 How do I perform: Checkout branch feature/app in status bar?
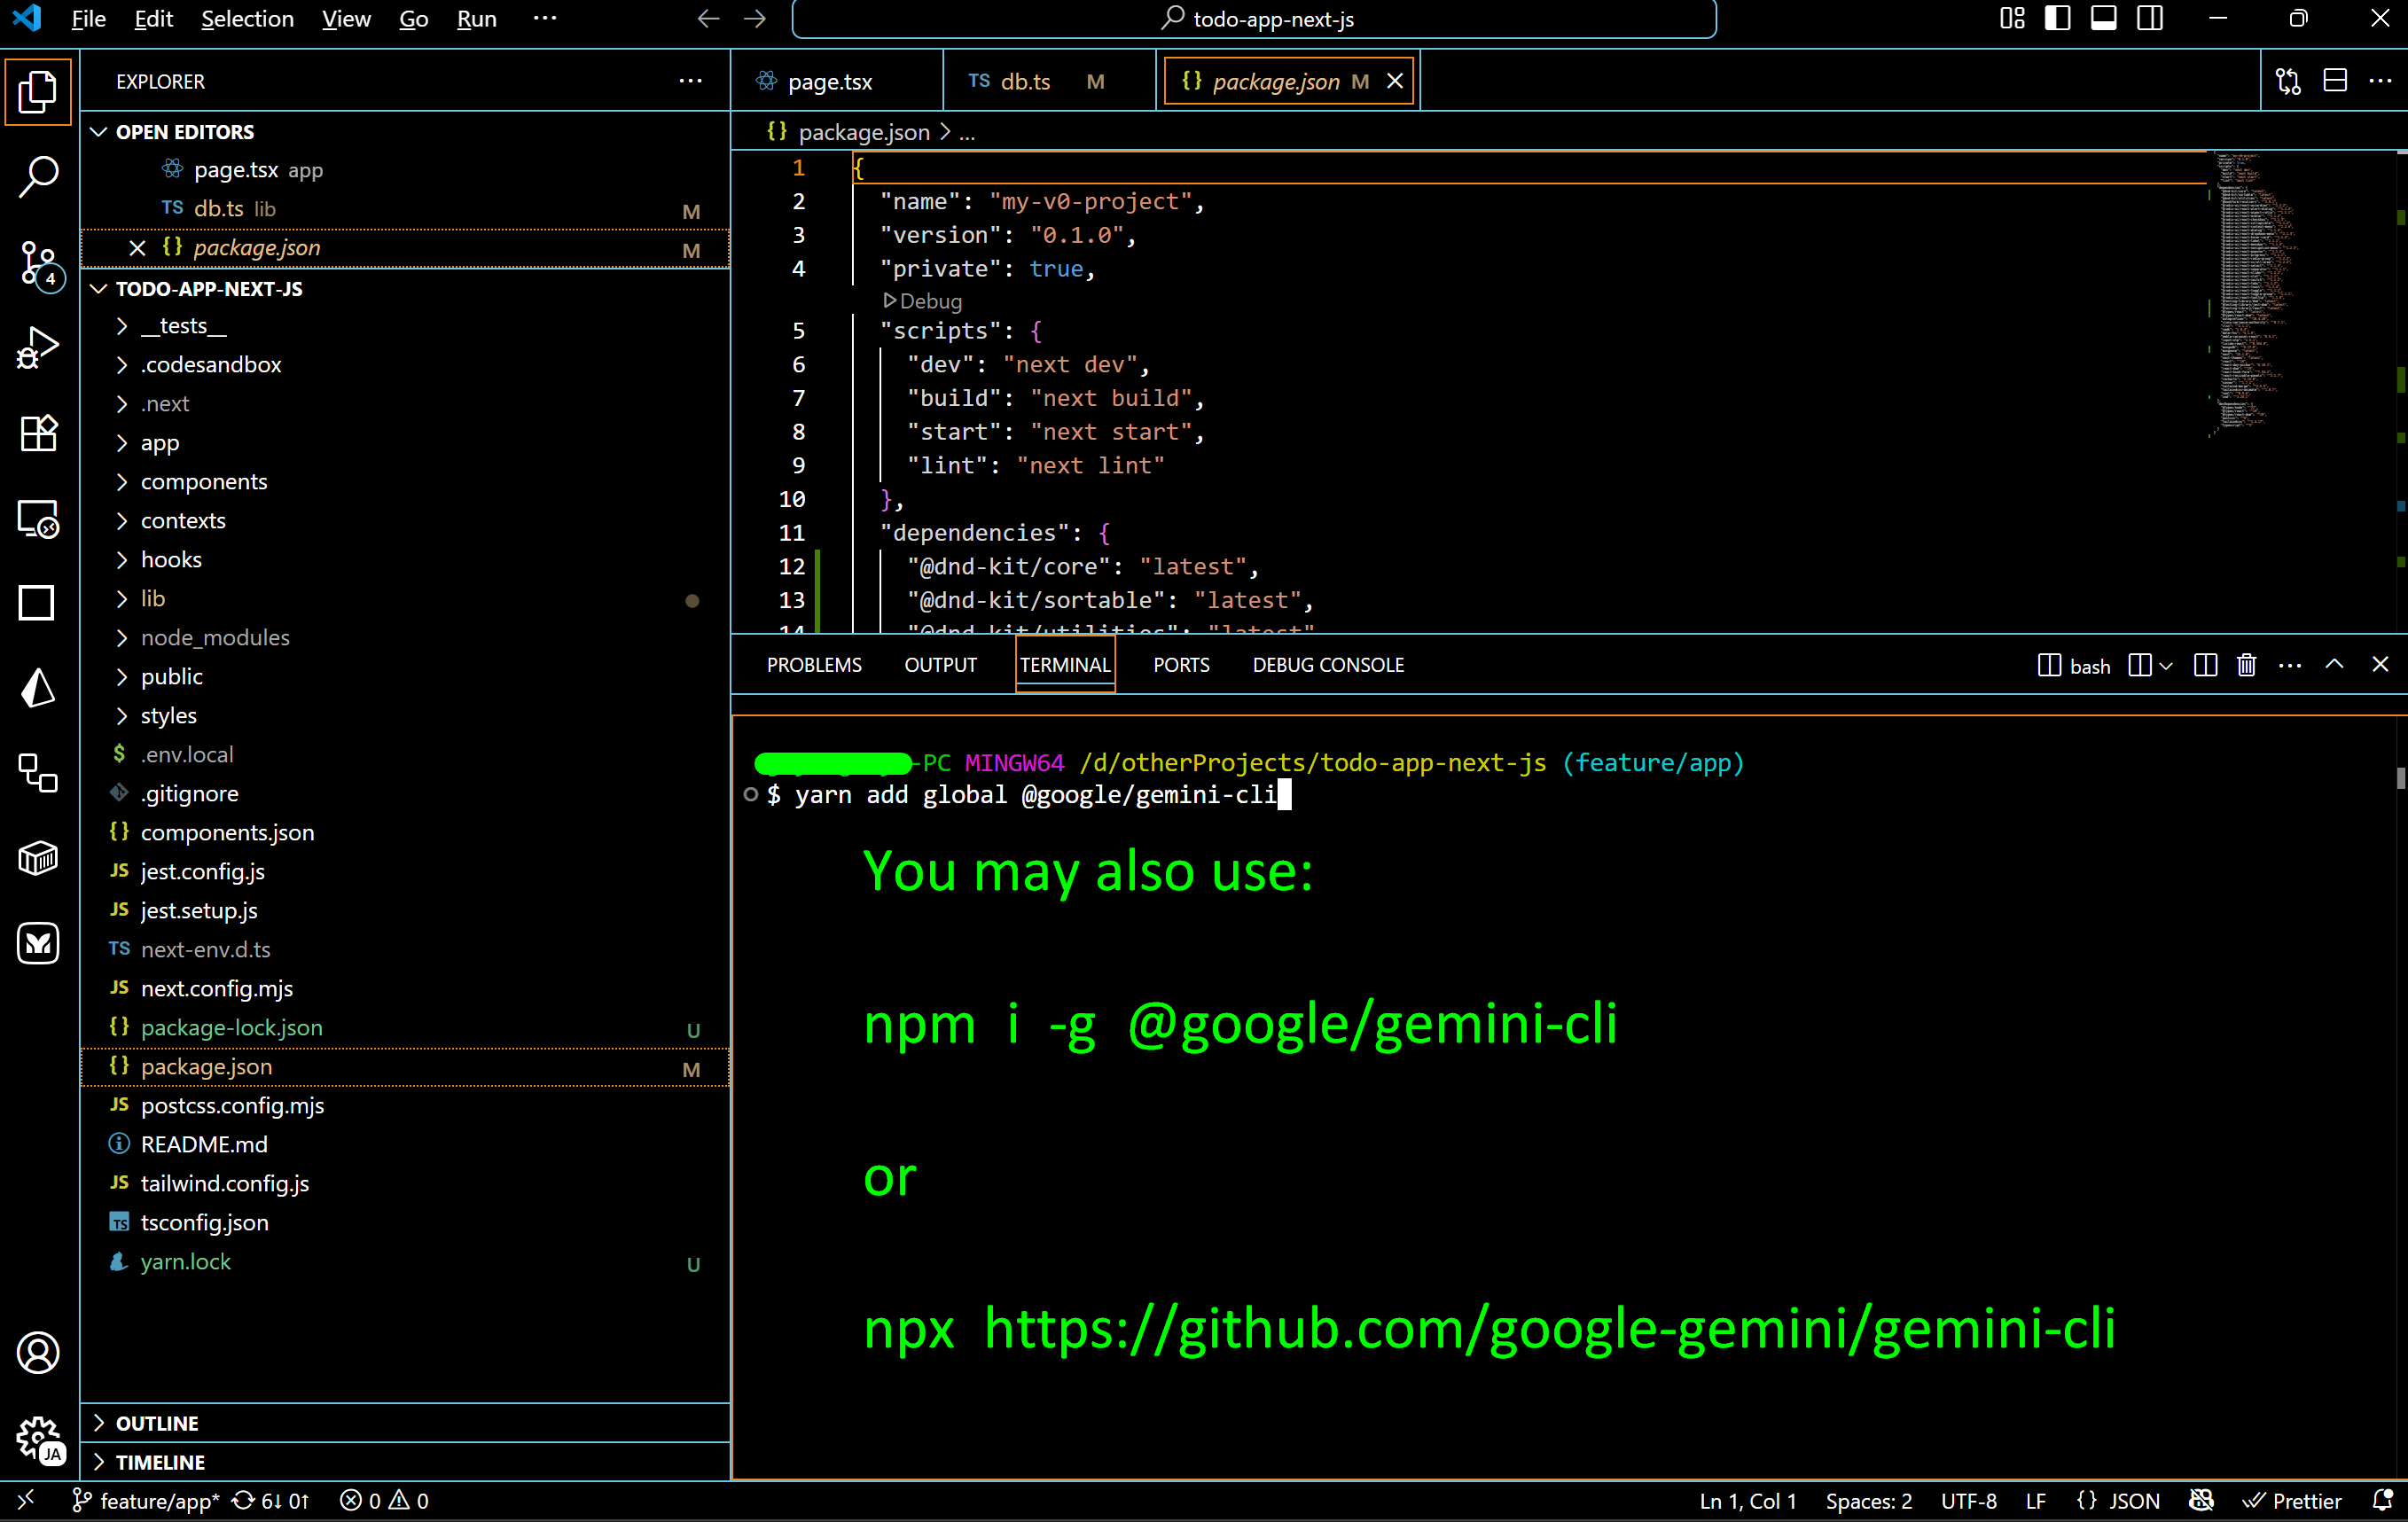(146, 1500)
